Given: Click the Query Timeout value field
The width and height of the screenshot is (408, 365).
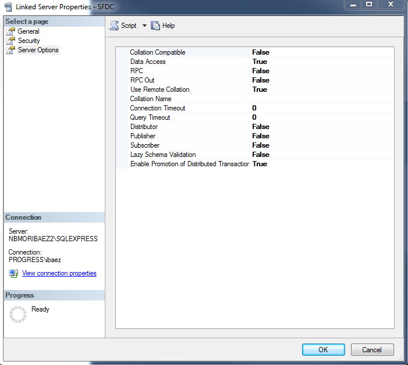Looking at the screenshot, I should [322, 117].
